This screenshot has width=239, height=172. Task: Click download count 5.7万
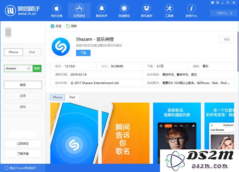pyautogui.click(x=160, y=66)
